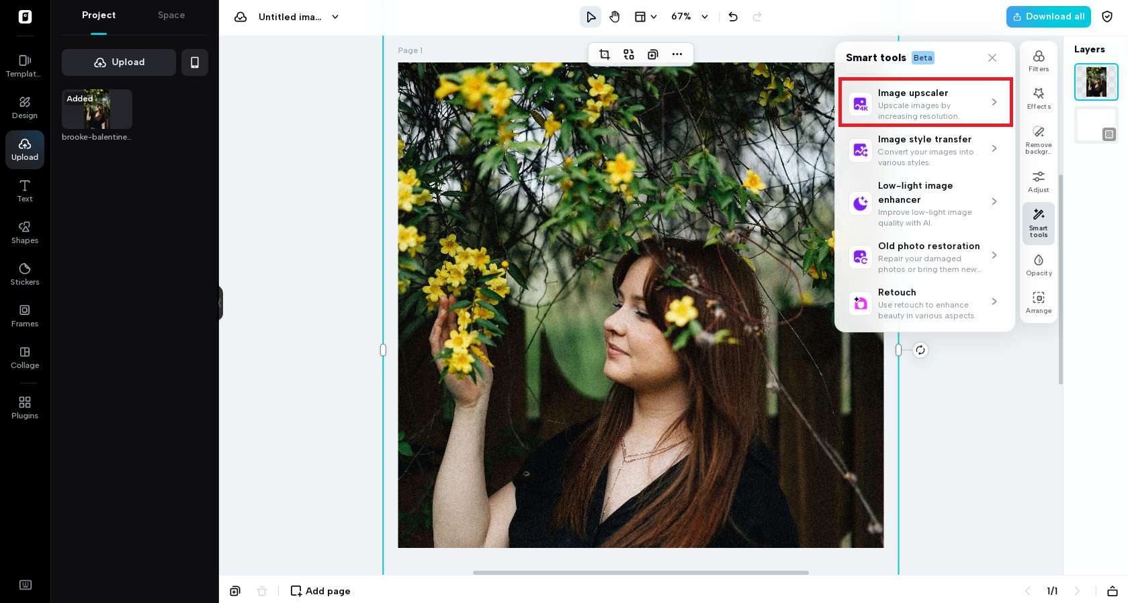The image size is (1128, 603).
Task: Click the replace image icon in floating toolbar
Action: pos(629,54)
